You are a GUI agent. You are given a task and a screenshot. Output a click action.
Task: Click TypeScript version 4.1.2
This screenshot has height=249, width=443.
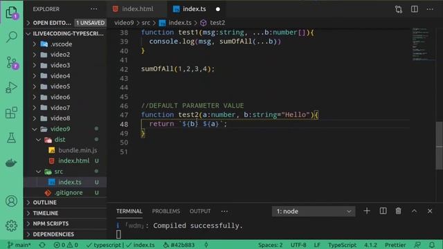coord(370,245)
